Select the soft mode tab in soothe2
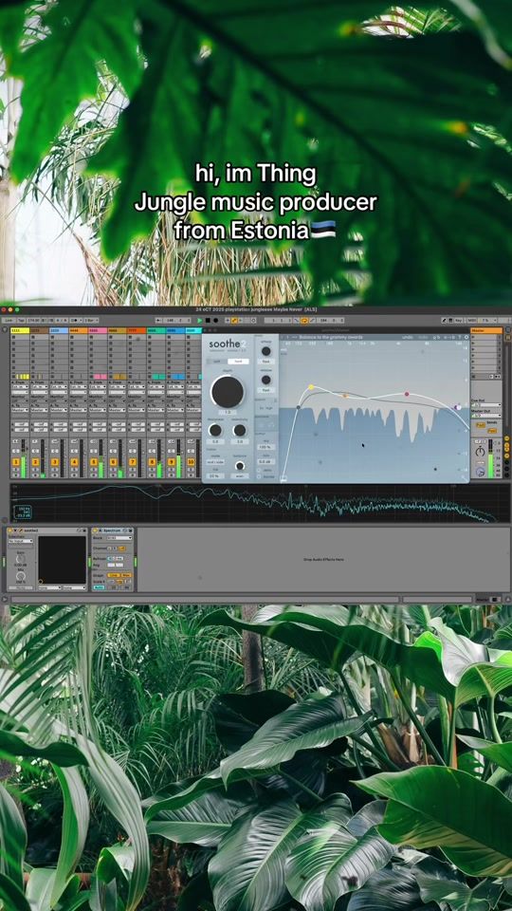Viewport: 512px width, 911px height. click(x=217, y=362)
